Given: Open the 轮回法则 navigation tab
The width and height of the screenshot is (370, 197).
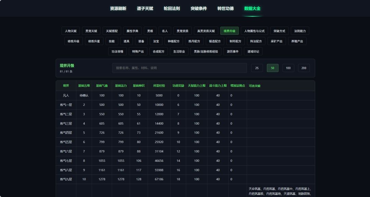Looking at the screenshot, I should (172, 9).
